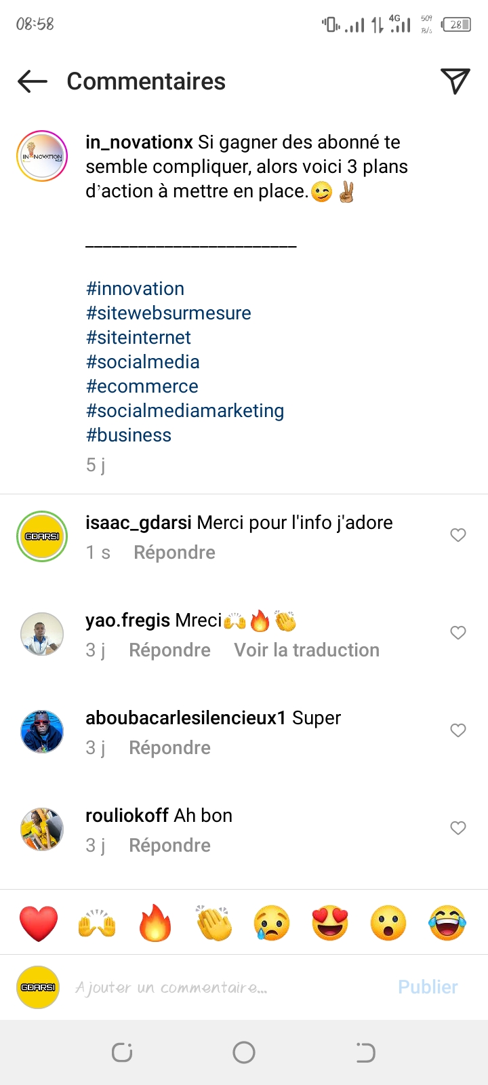
Task: View in_novationx profile picture story
Action: coord(42,156)
